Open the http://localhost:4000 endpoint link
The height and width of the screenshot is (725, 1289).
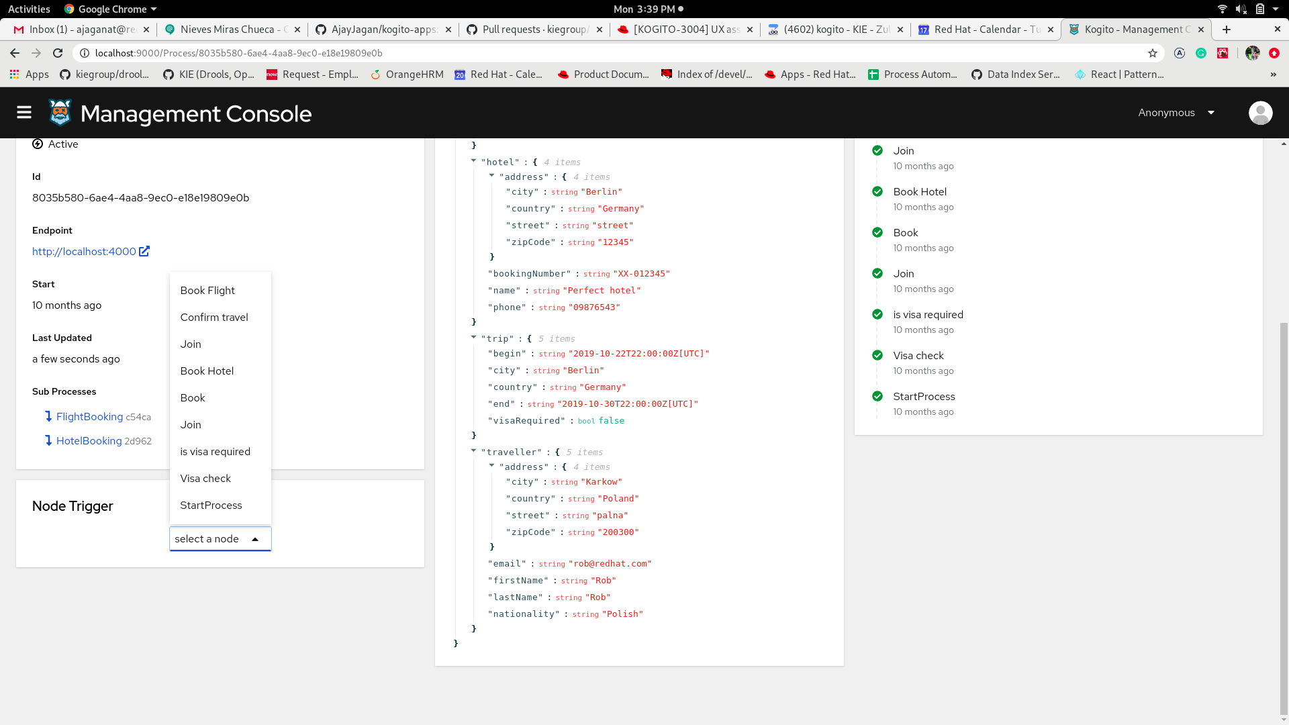click(84, 252)
